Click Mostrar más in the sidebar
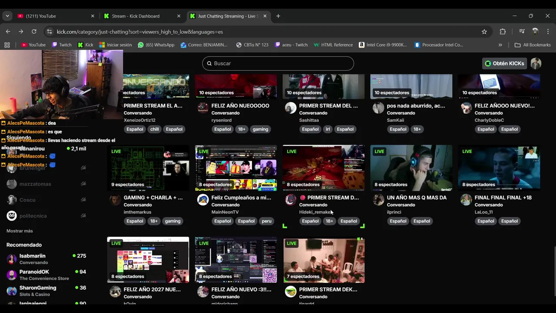This screenshot has height=313, width=556. [20, 231]
